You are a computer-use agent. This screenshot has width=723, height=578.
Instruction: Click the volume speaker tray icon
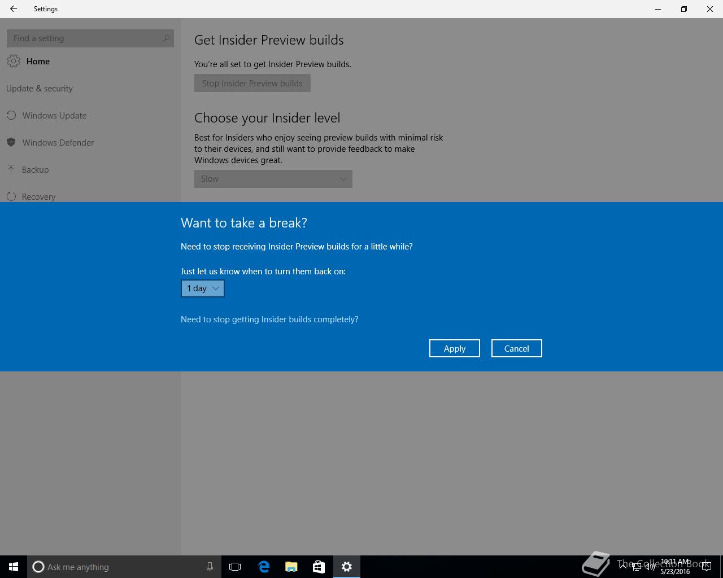point(650,567)
